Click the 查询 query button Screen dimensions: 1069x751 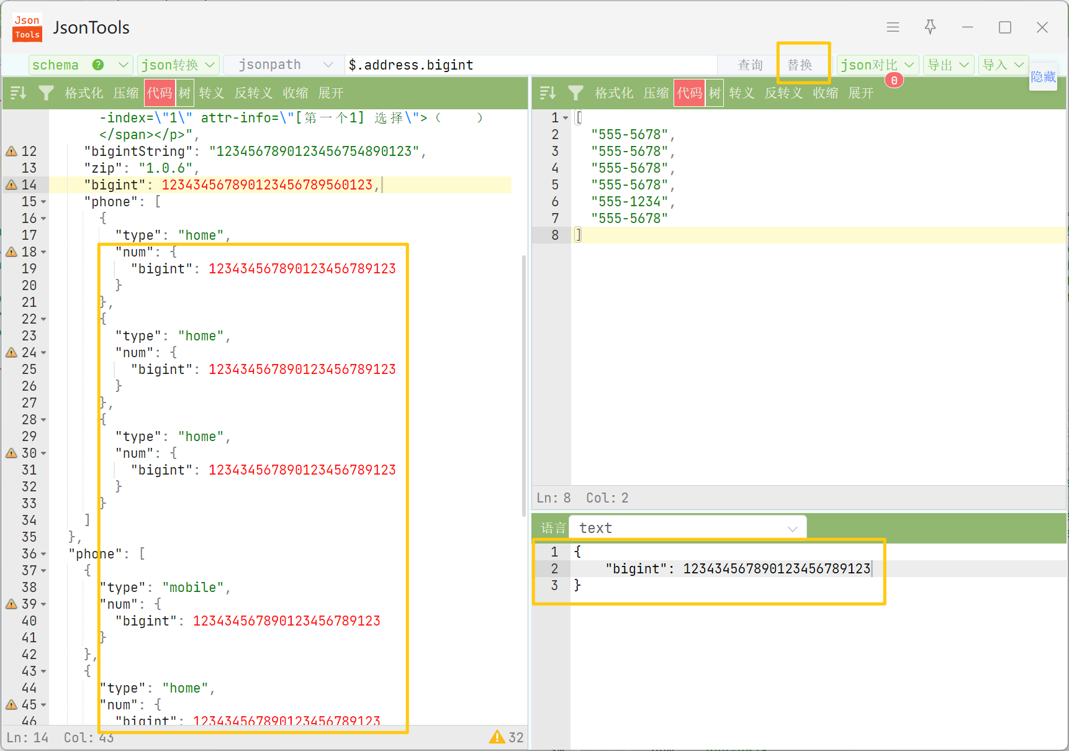click(751, 65)
